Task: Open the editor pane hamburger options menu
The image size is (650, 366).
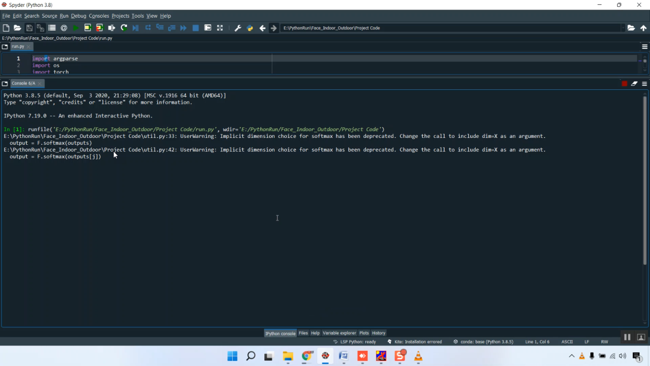Action: click(644, 46)
